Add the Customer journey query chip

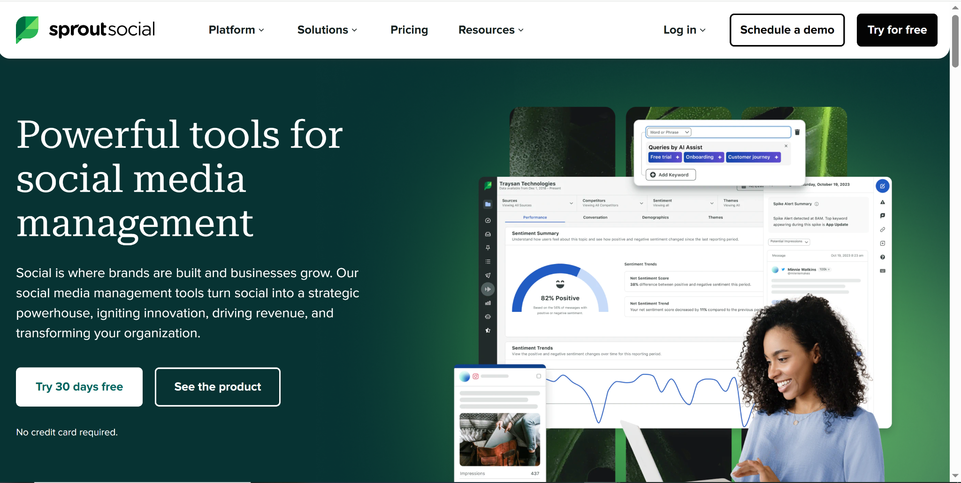click(x=753, y=157)
